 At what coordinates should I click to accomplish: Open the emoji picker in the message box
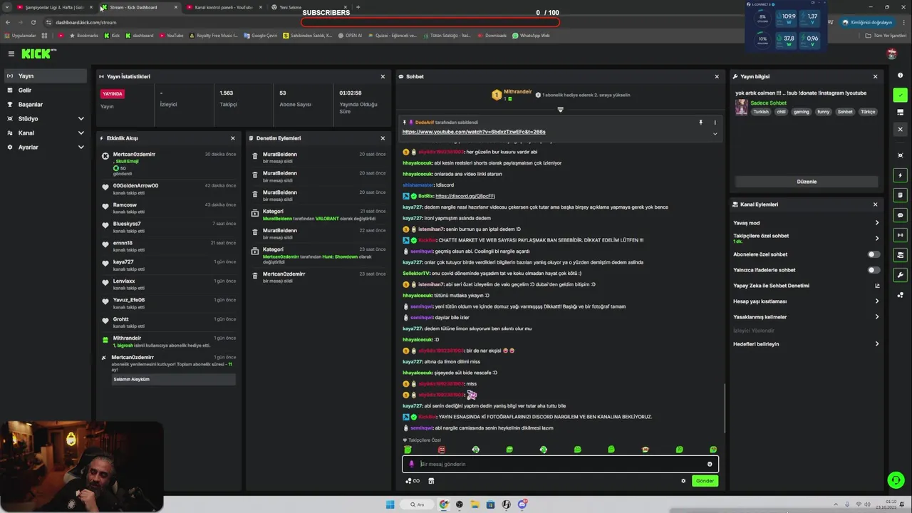pos(710,464)
